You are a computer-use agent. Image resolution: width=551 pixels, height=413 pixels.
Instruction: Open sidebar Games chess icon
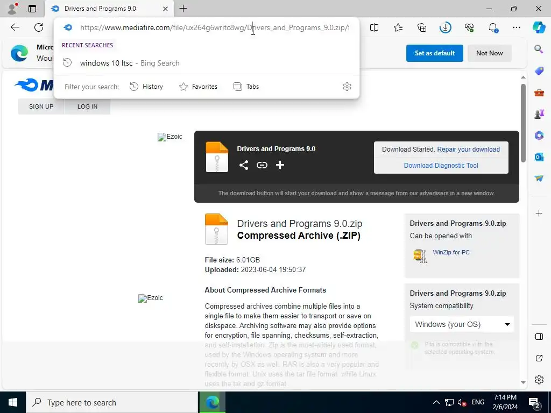539,114
